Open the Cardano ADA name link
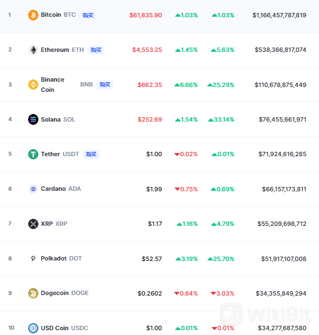 pos(61,189)
